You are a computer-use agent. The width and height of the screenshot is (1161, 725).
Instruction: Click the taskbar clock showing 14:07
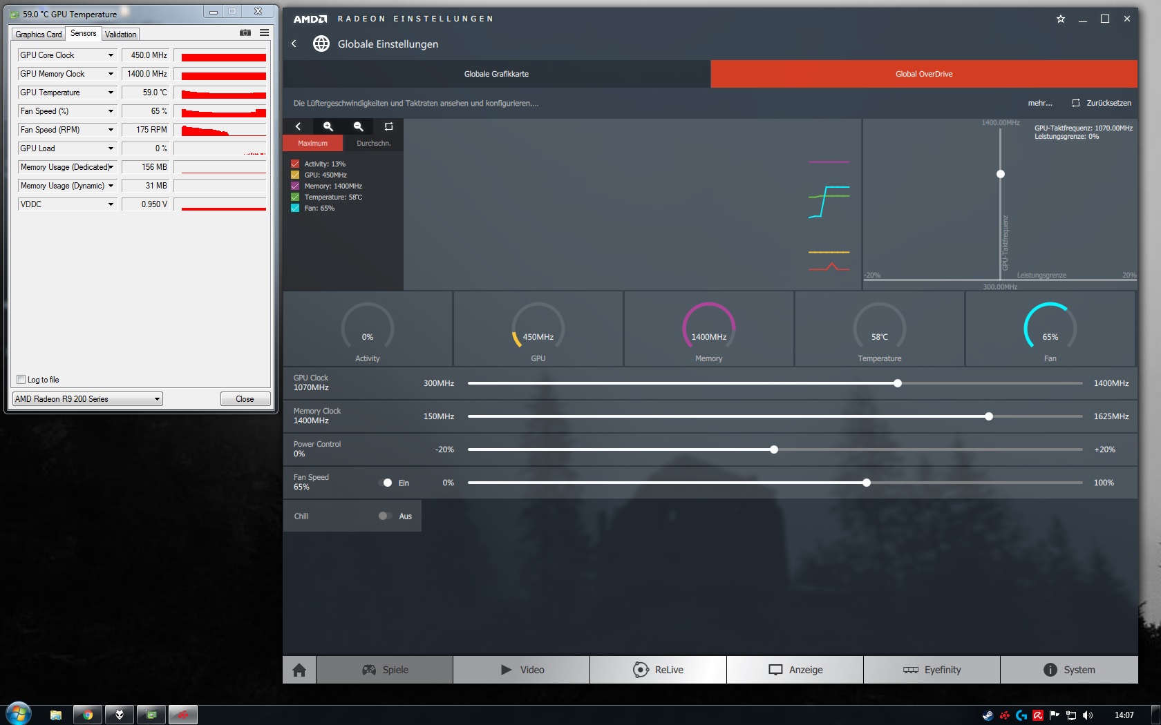(x=1124, y=715)
